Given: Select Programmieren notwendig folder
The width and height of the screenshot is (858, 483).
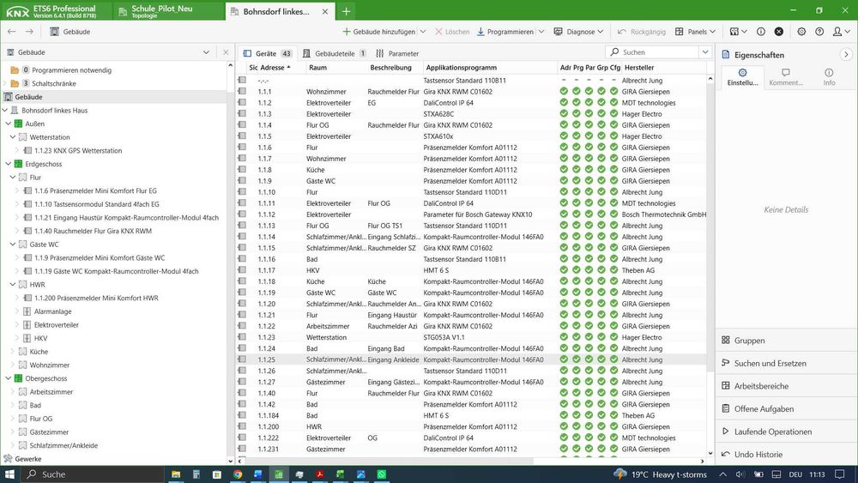Looking at the screenshot, I should 71,70.
